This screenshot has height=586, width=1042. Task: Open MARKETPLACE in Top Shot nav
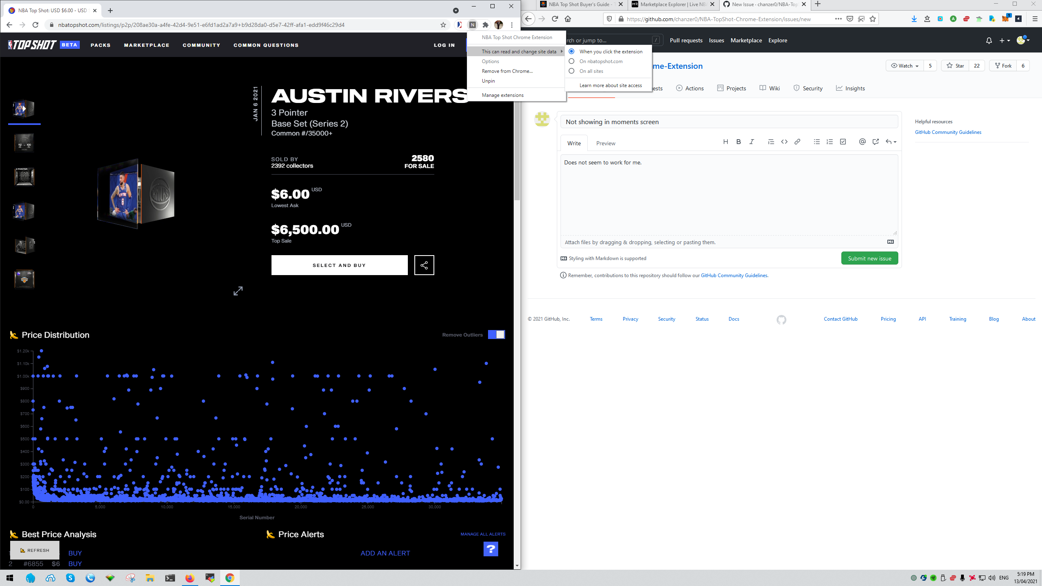147,45
